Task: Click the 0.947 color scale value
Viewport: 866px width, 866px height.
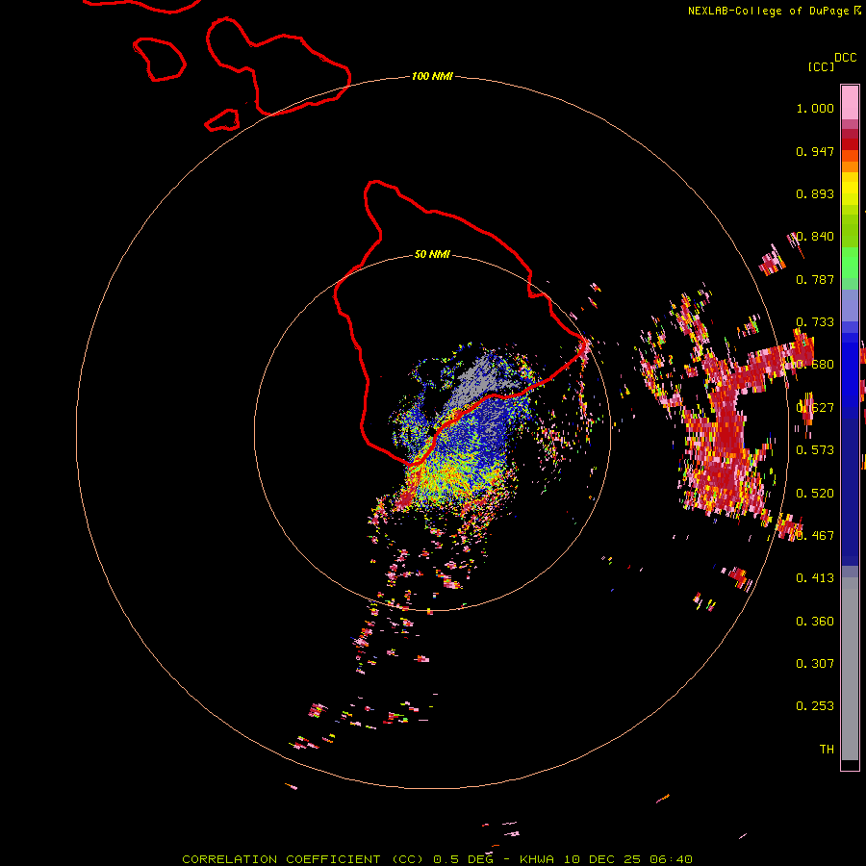Action: pos(815,151)
